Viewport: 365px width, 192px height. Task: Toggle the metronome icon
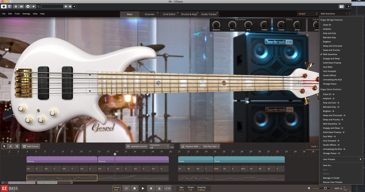click(159, 188)
